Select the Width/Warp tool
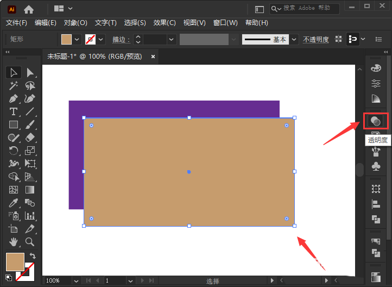Image resolution: width=392 pixels, height=287 pixels. pos(14,164)
